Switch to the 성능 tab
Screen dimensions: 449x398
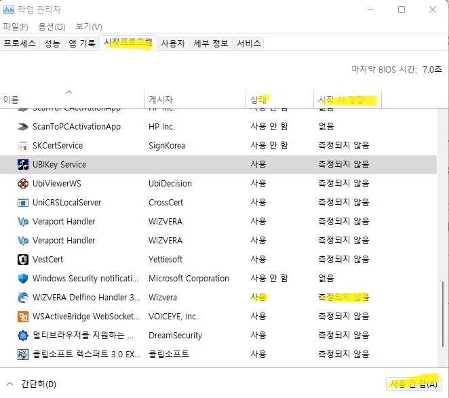52,43
